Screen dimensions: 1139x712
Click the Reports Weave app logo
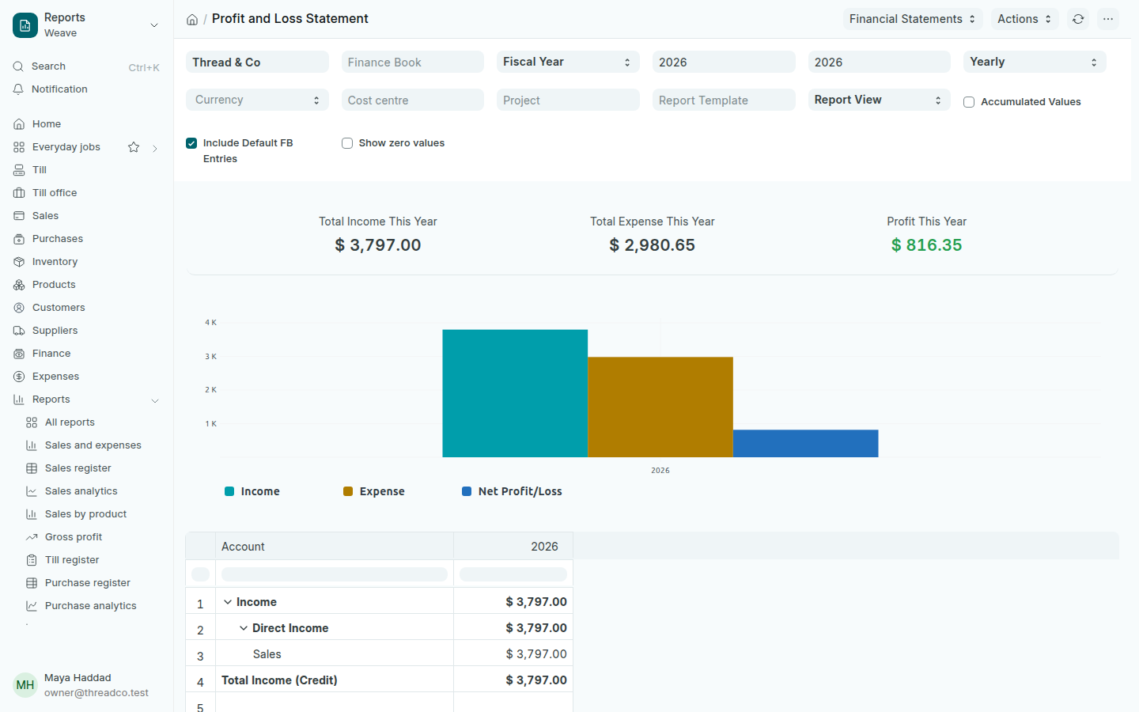[25, 25]
